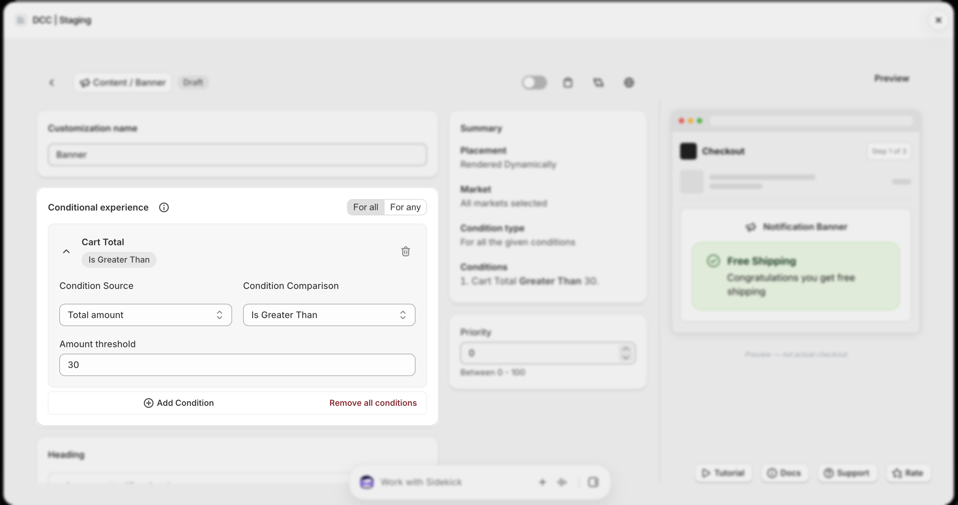Click the info icon beside Conditional experience
958x505 pixels.
pos(164,207)
